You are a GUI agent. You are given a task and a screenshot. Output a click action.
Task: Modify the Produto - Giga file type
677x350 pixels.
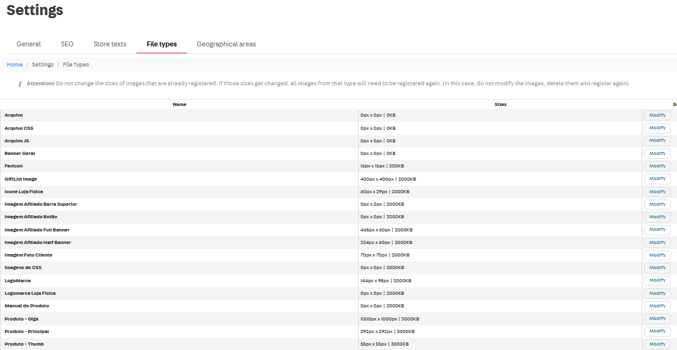point(657,319)
